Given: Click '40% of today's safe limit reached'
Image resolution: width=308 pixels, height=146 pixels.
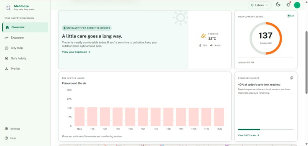Looking at the screenshot, I should [259, 84].
